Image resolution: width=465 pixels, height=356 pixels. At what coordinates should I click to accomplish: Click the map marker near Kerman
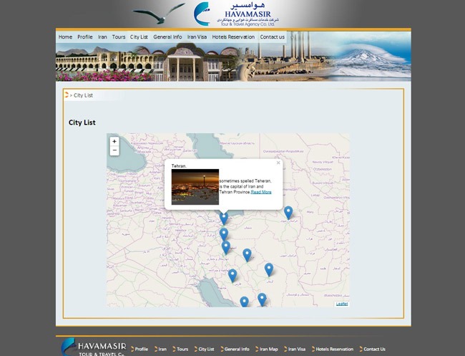coord(269,269)
